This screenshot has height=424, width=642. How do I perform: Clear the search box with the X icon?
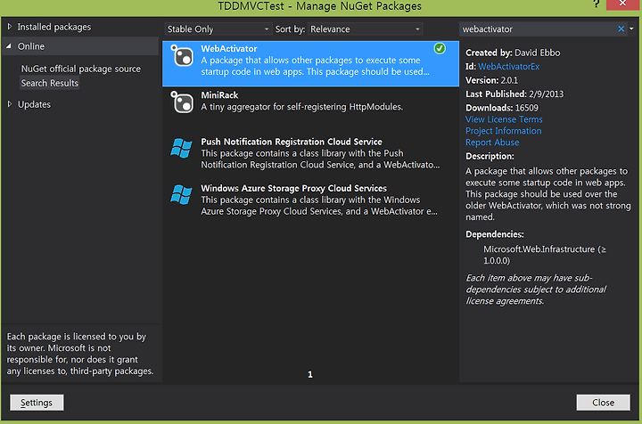tap(621, 29)
